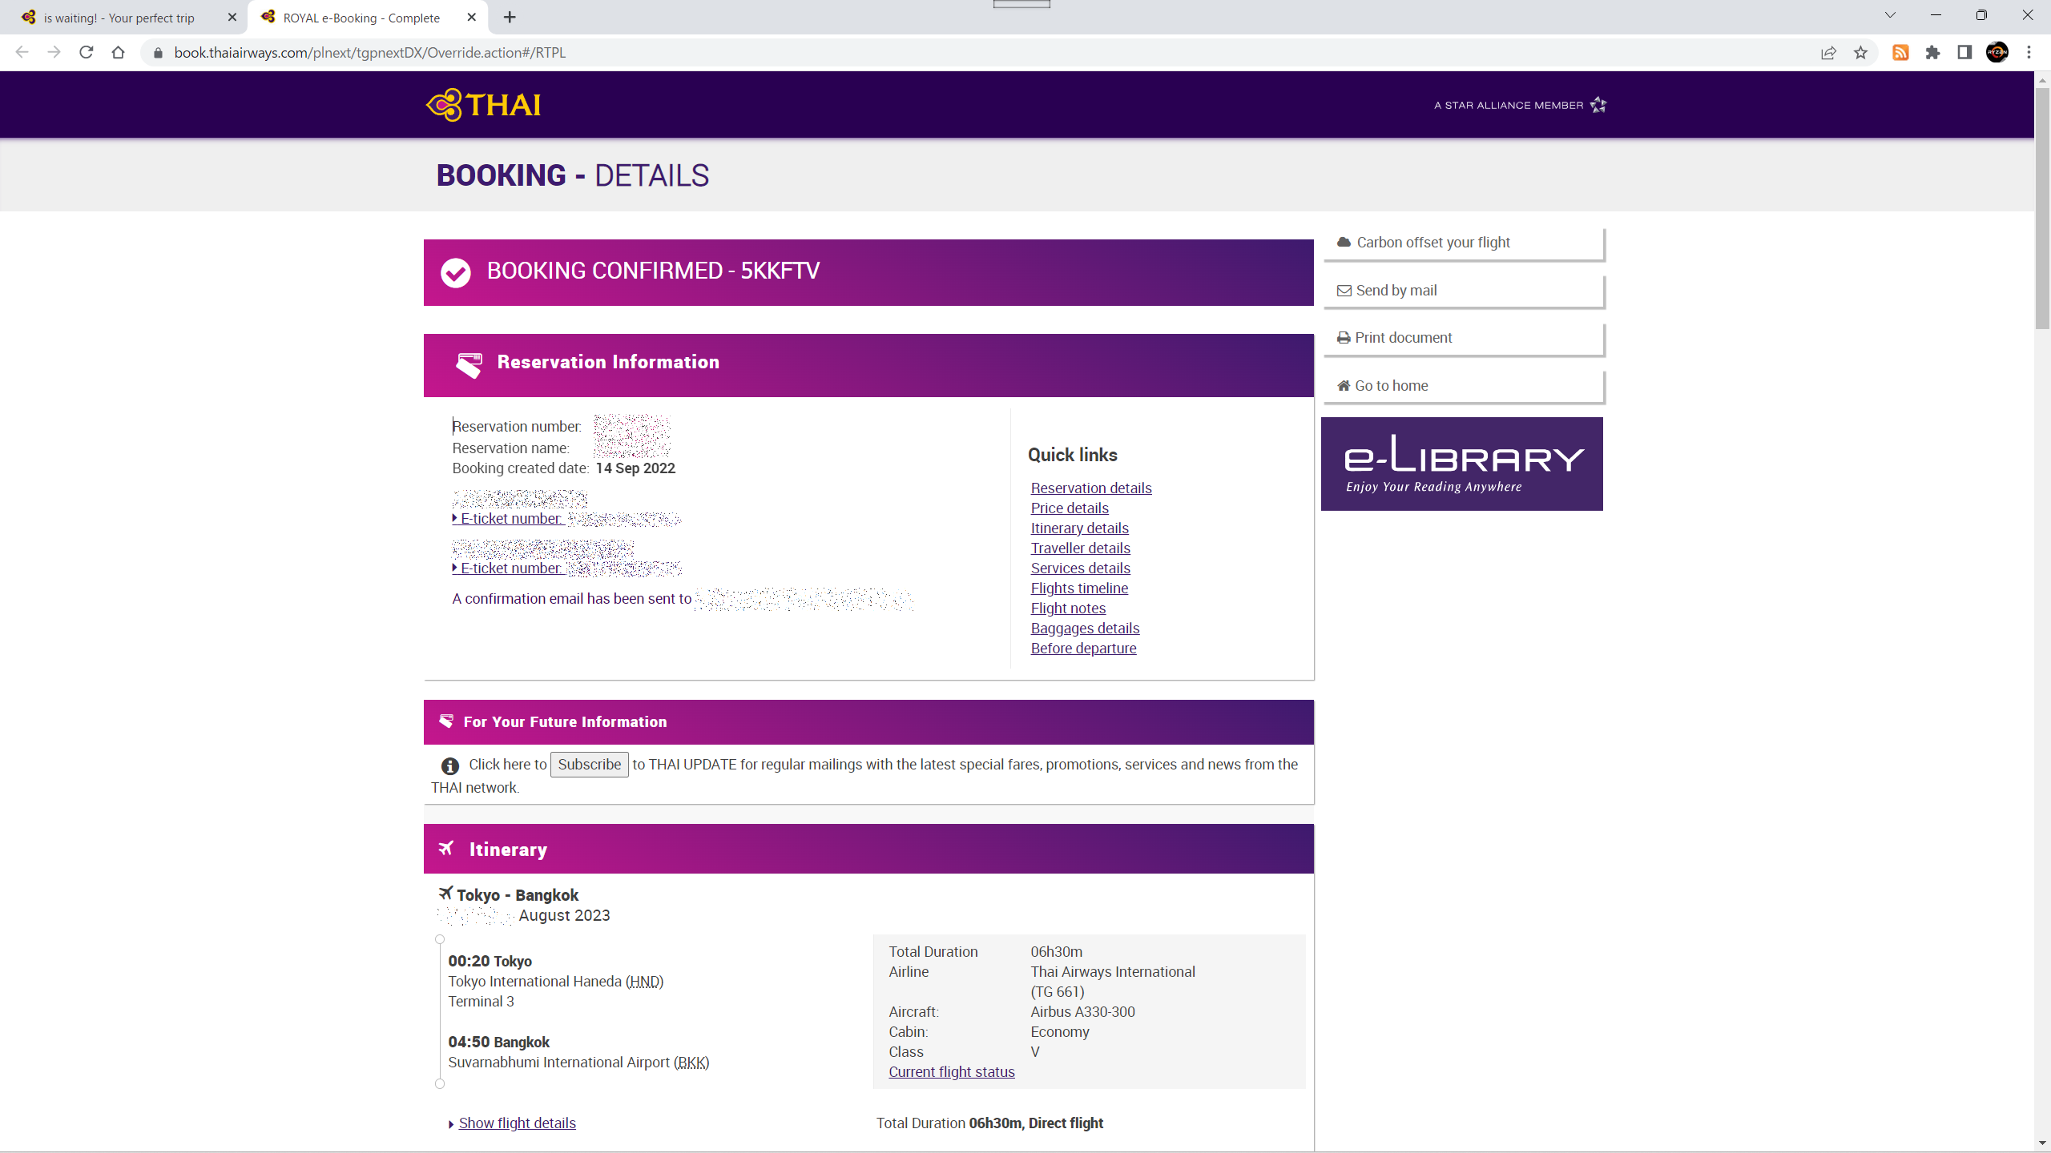Open Itinerary details quick link

tap(1079, 528)
